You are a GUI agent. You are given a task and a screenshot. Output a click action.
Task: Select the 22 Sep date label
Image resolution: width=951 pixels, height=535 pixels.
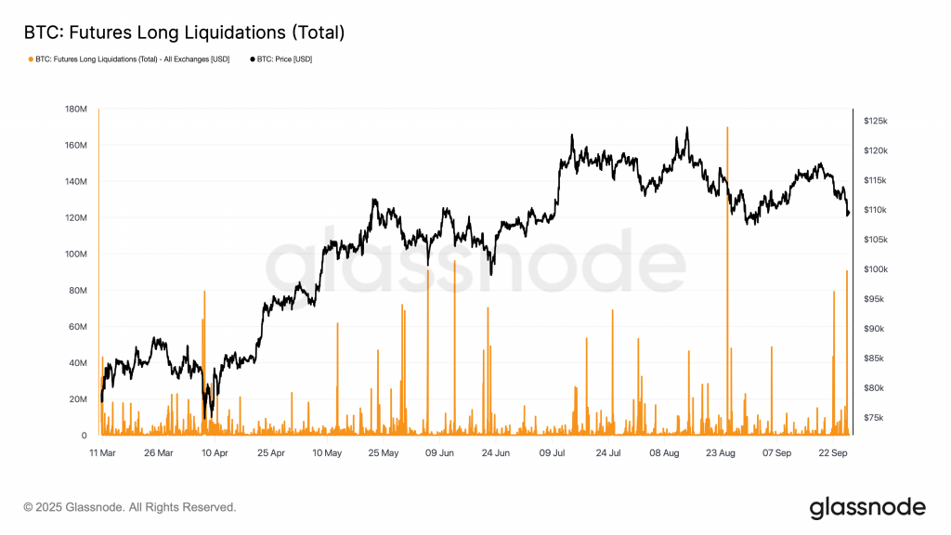pyautogui.click(x=833, y=452)
